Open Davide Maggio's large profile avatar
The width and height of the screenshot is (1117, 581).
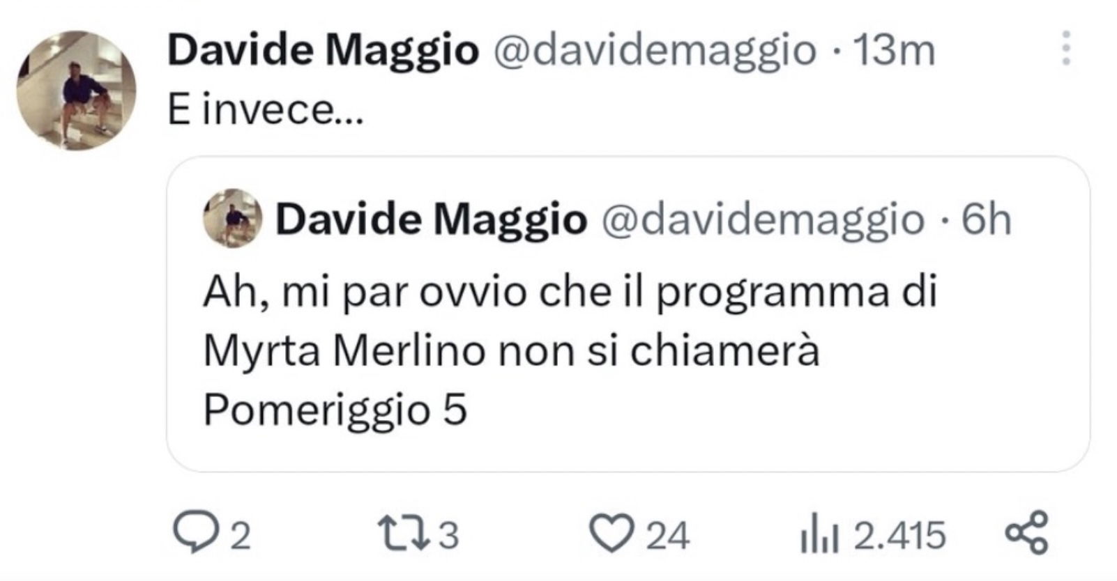77,90
